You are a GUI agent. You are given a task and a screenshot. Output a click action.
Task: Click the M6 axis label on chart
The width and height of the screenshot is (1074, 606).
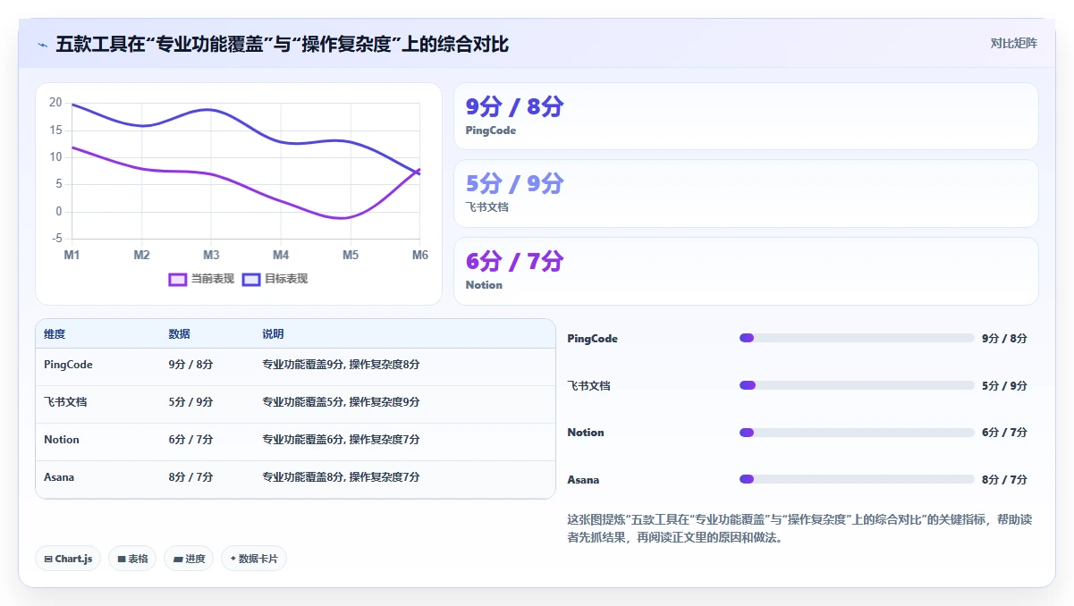point(419,255)
